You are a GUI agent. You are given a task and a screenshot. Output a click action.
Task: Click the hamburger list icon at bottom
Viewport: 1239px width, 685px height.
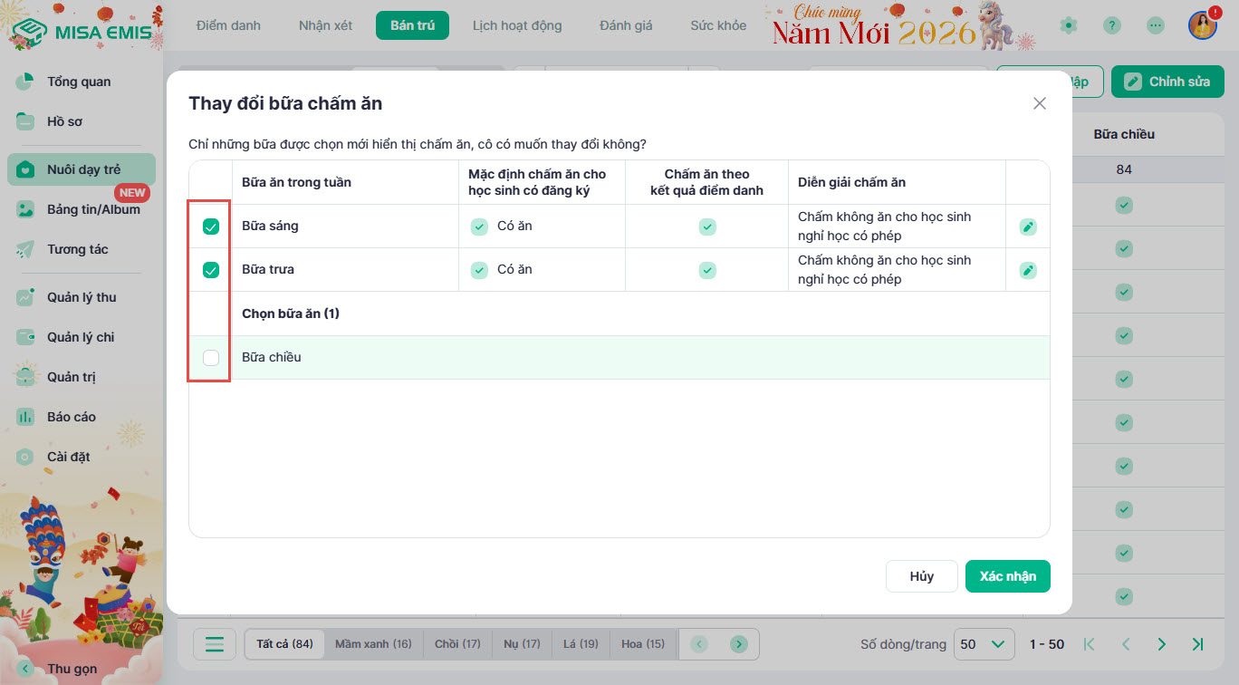tap(215, 644)
